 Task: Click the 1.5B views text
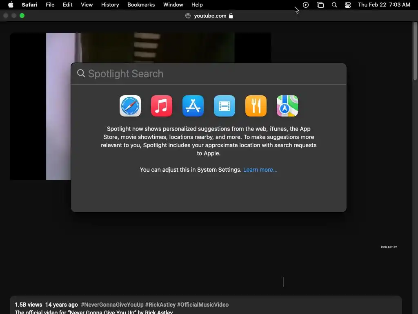click(28, 305)
